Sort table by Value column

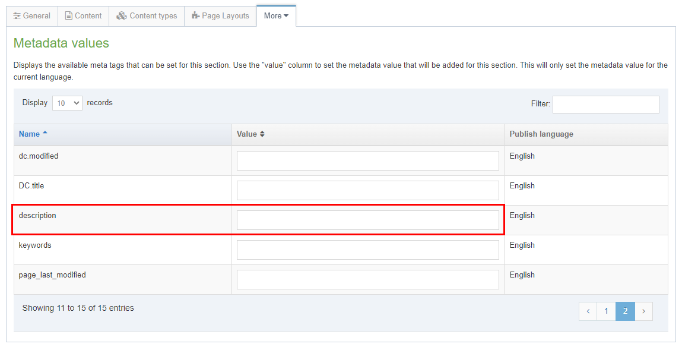[x=368, y=134]
